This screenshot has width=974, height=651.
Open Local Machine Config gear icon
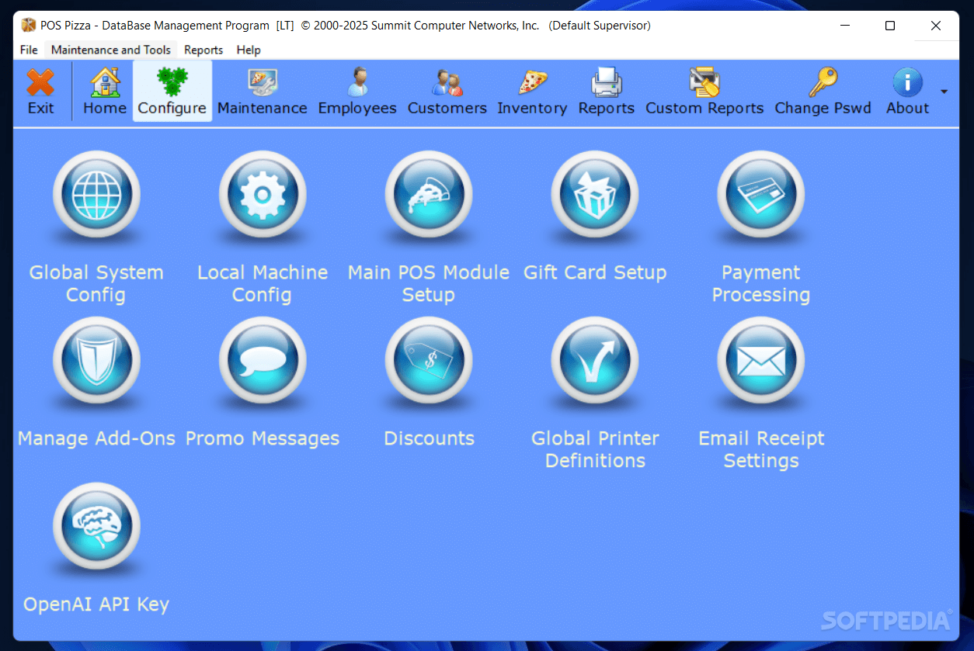tap(263, 194)
